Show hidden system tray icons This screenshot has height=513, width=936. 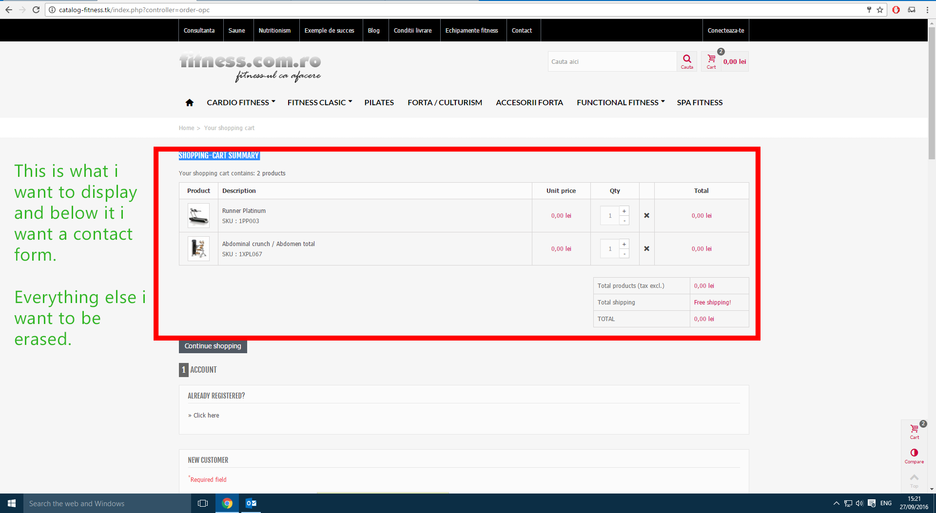coord(836,503)
